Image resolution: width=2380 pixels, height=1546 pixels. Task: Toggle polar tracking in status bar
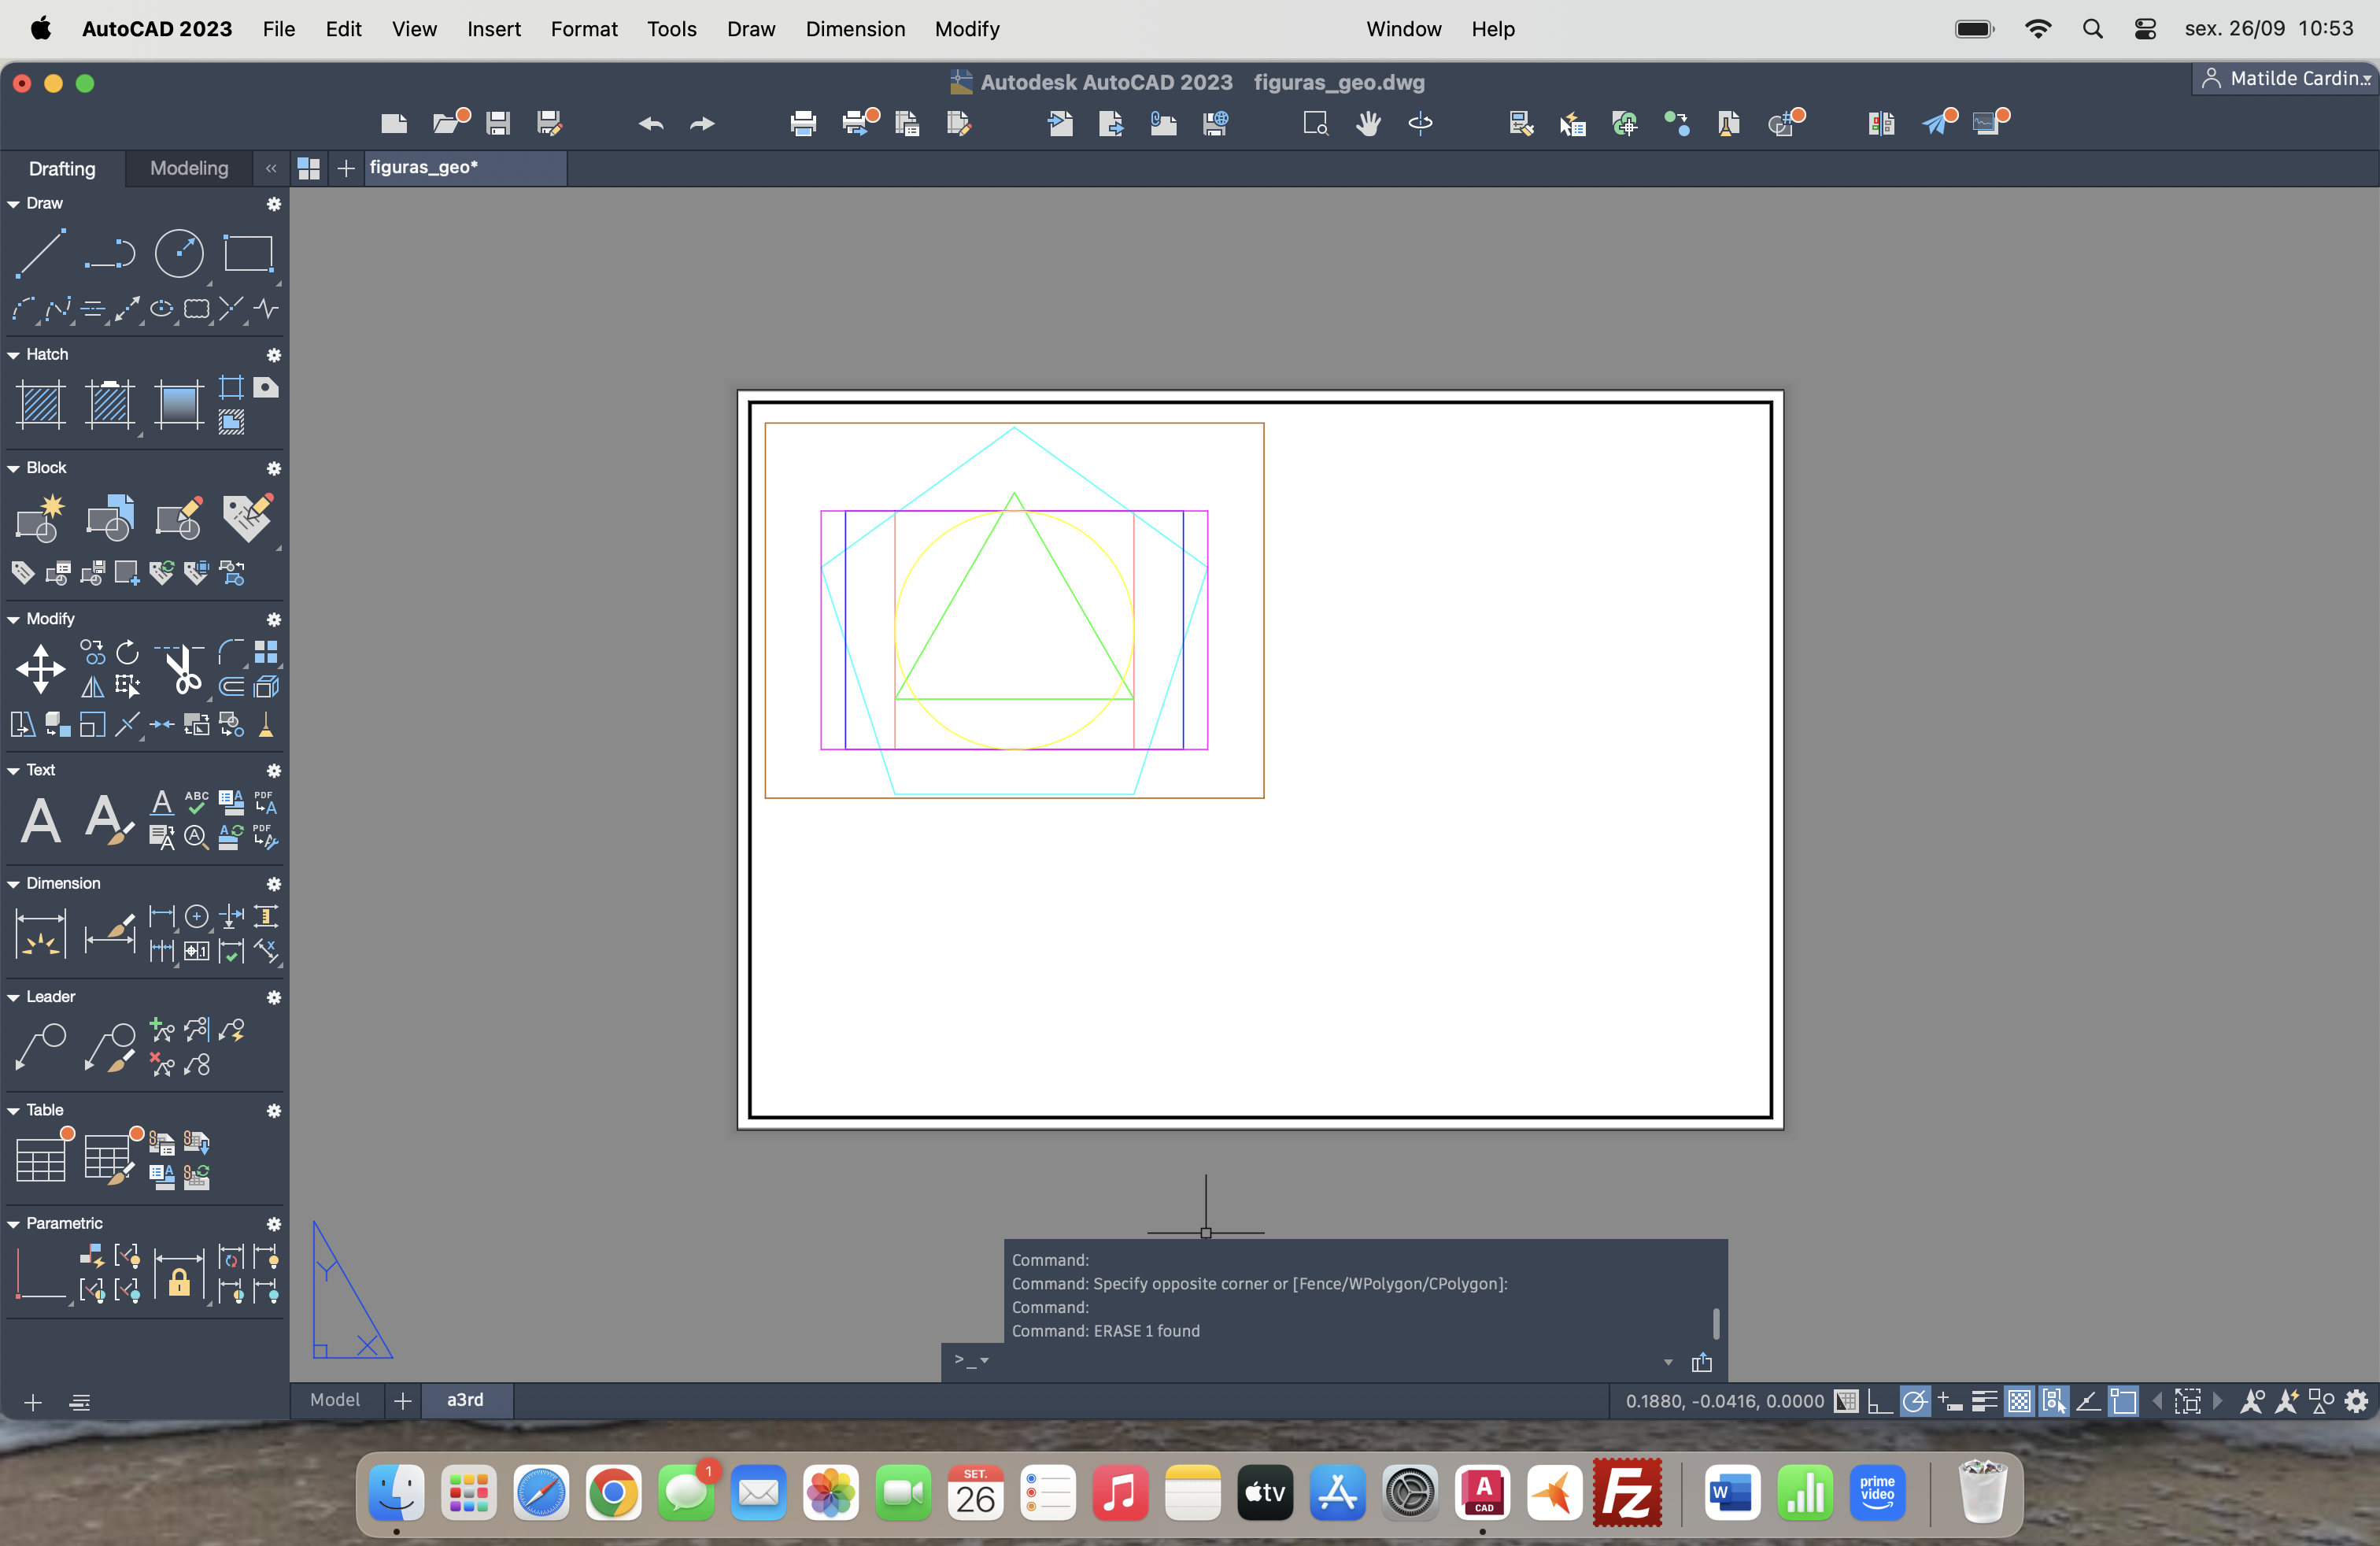(1914, 1401)
